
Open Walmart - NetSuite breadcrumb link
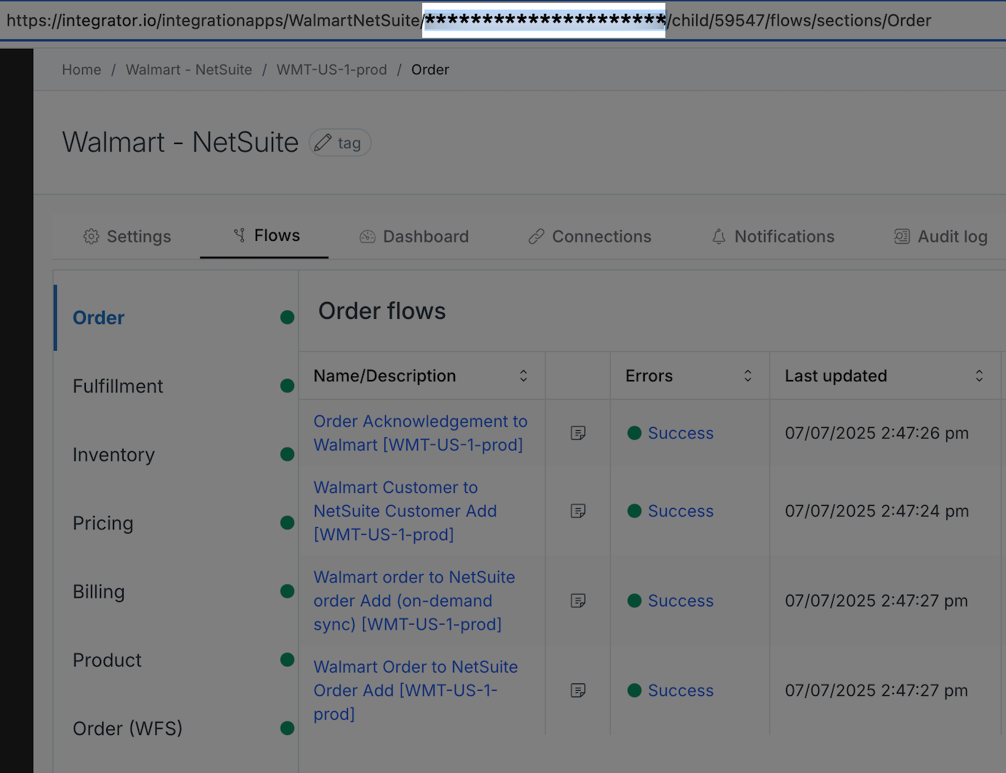(189, 70)
